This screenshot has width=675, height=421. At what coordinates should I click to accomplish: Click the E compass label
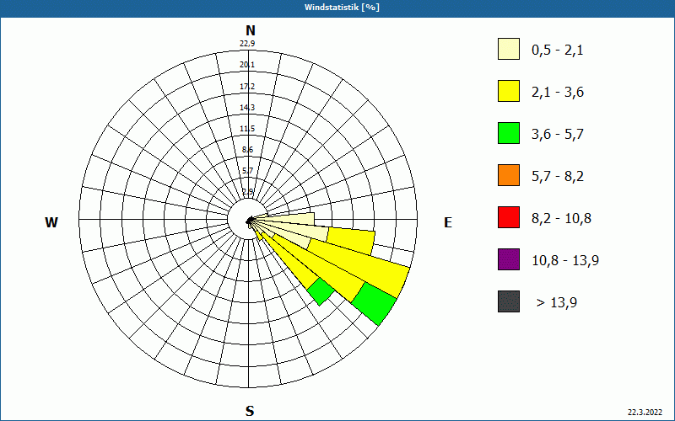coord(448,222)
